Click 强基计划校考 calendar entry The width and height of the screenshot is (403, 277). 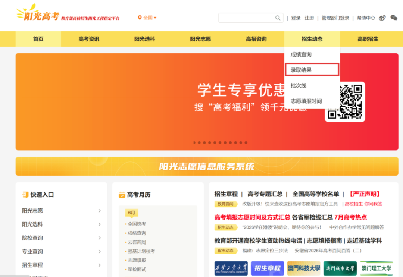(x=141, y=251)
